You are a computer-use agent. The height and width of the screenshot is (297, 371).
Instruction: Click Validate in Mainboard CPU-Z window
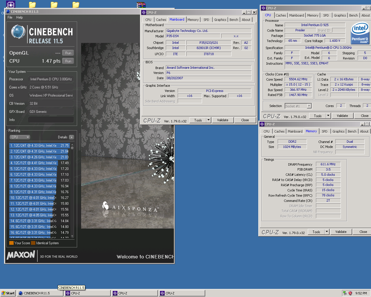pyautogui.click(x=223, y=120)
